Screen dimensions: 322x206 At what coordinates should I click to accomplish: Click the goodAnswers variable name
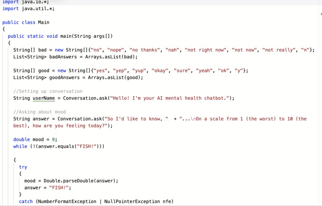coord(64,77)
